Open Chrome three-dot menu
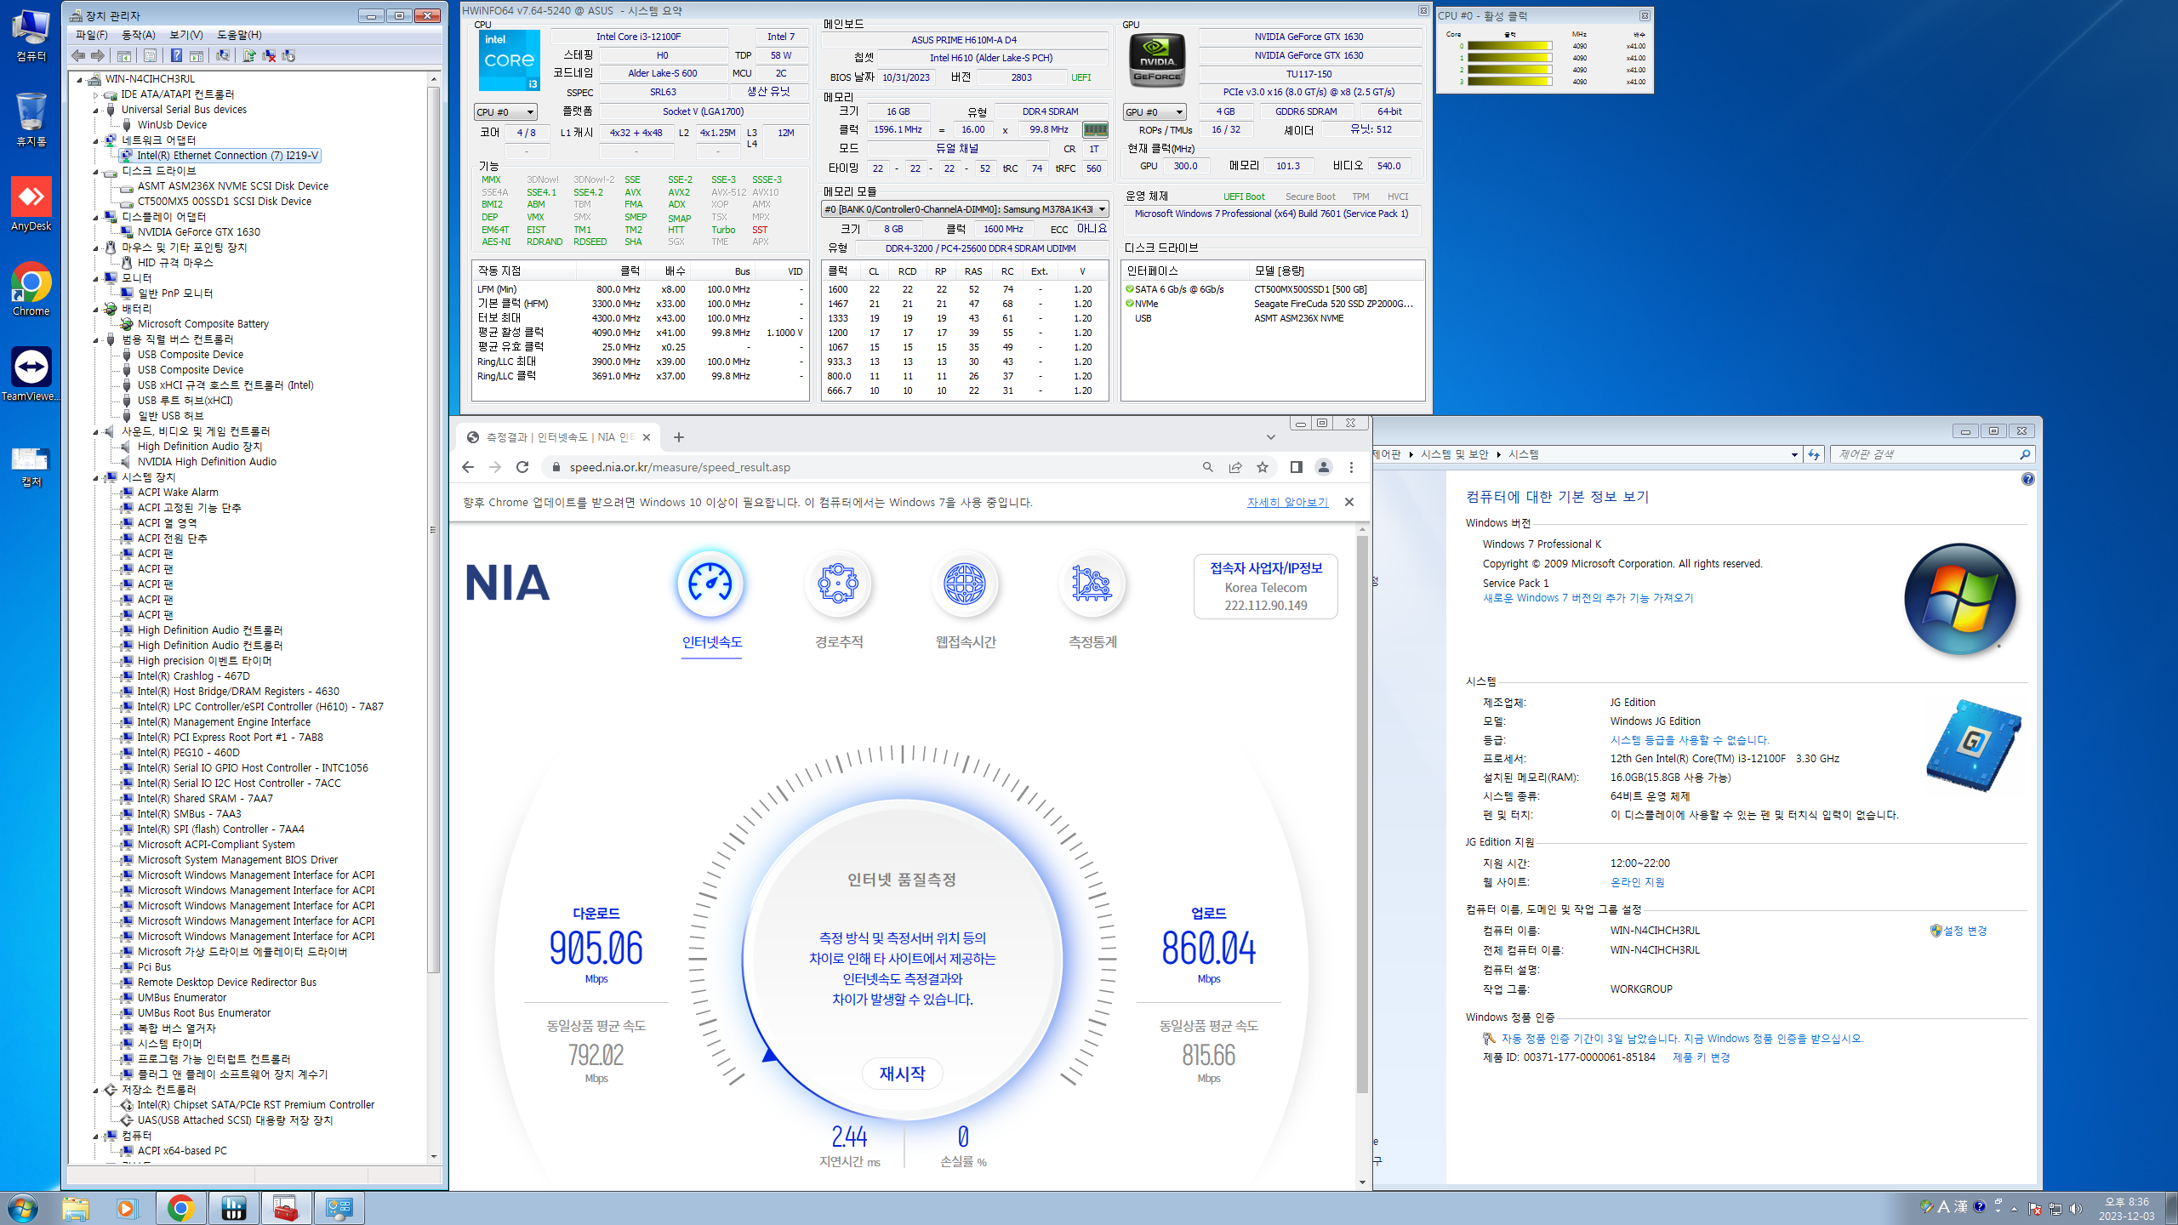 point(1351,467)
